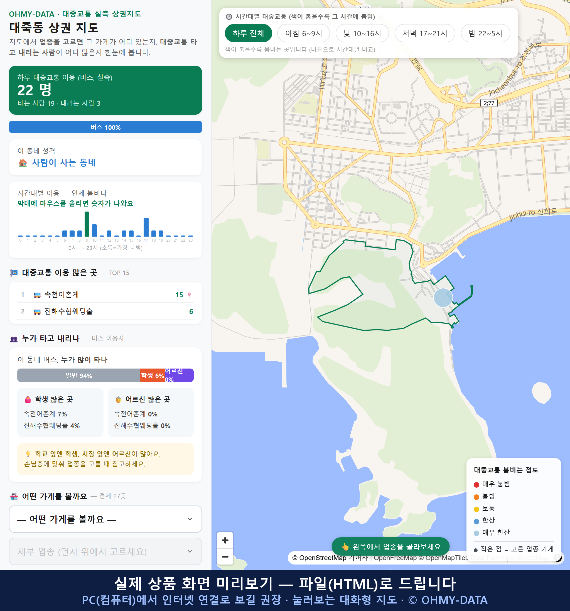Image resolution: width=570 pixels, height=611 pixels.
Task: Open the 어떤 가게를 볼까요 dropdown
Action: pos(105,519)
